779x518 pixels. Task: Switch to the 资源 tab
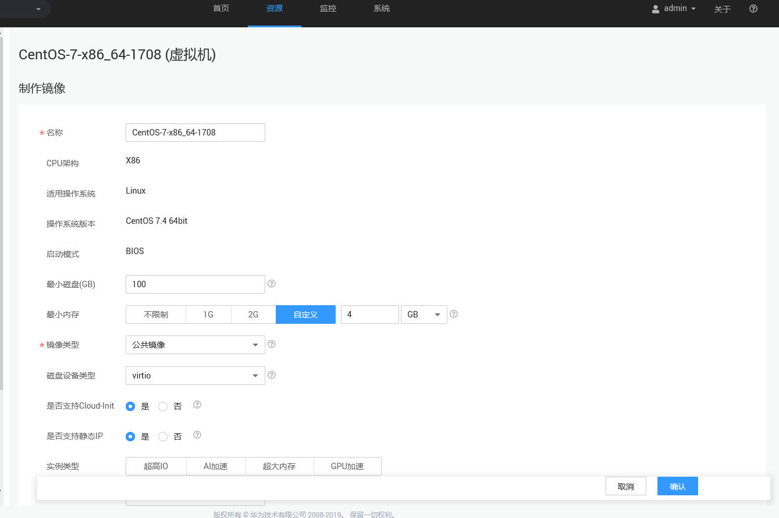[x=275, y=9]
